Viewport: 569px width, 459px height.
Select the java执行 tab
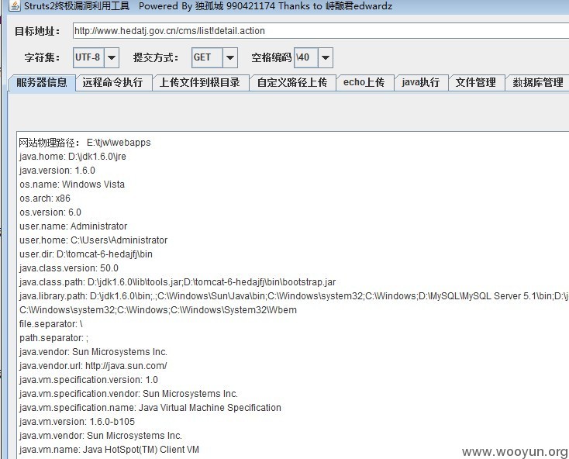(x=421, y=83)
